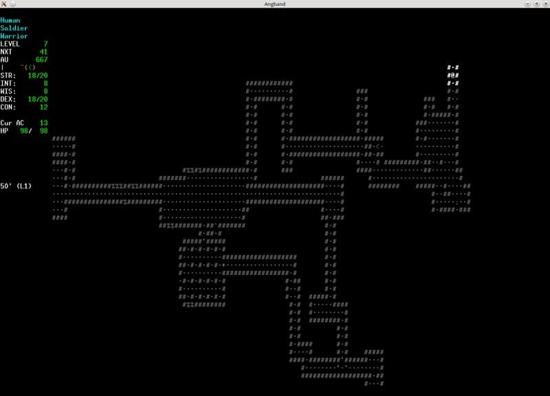Click the STR: 18/20 stat
The image size is (550, 396).
[24, 76]
